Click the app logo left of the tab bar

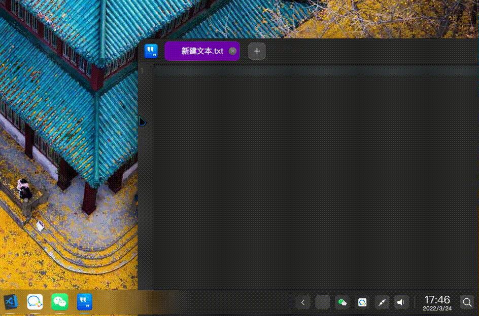(x=151, y=51)
